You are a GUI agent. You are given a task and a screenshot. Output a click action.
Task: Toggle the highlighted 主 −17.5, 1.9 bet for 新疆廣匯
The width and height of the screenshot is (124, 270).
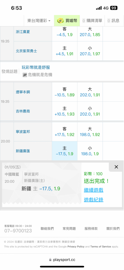point(65,151)
